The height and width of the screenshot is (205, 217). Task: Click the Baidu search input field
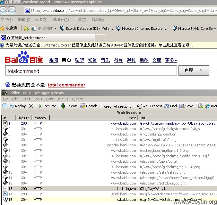coord(91,70)
